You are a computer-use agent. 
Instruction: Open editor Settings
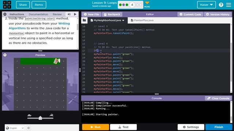[x=191, y=127]
